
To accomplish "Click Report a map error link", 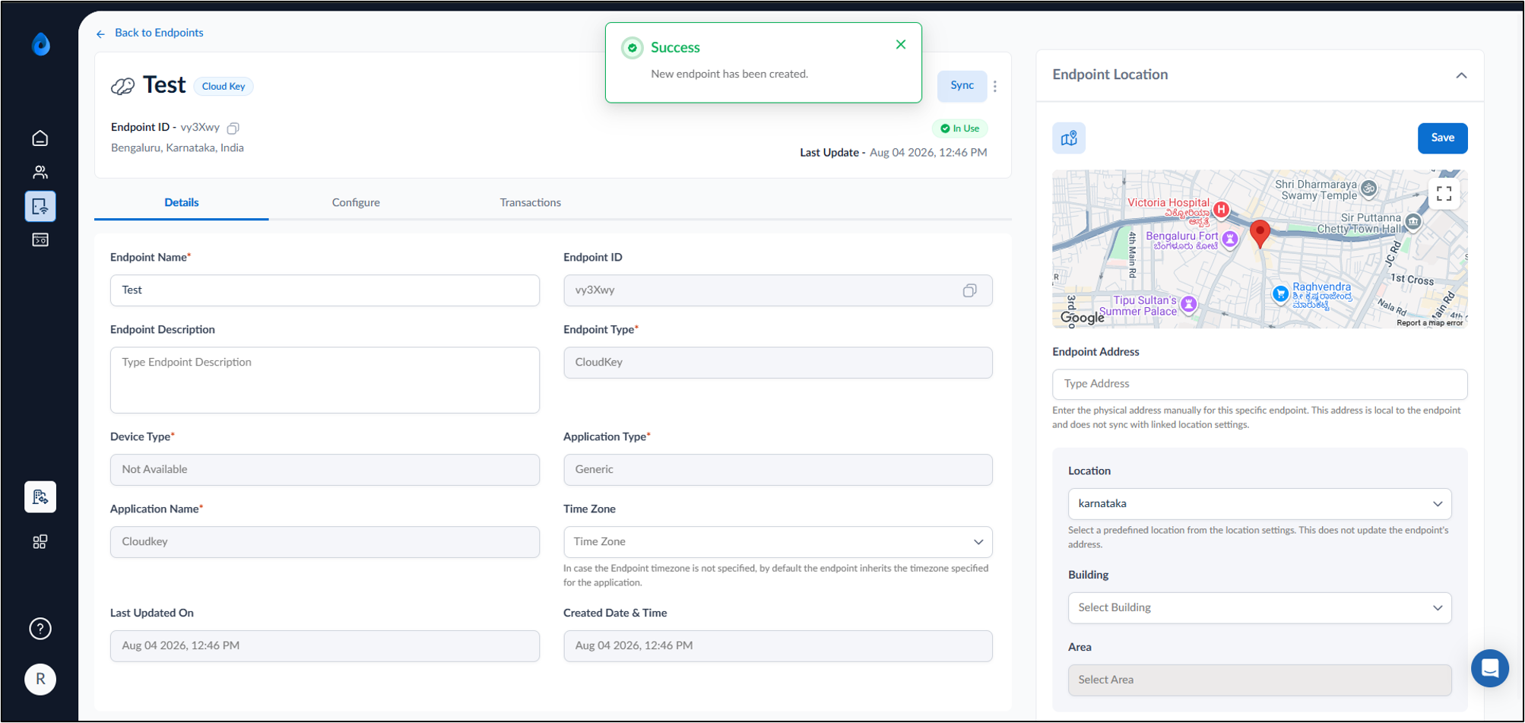I will click(1429, 323).
